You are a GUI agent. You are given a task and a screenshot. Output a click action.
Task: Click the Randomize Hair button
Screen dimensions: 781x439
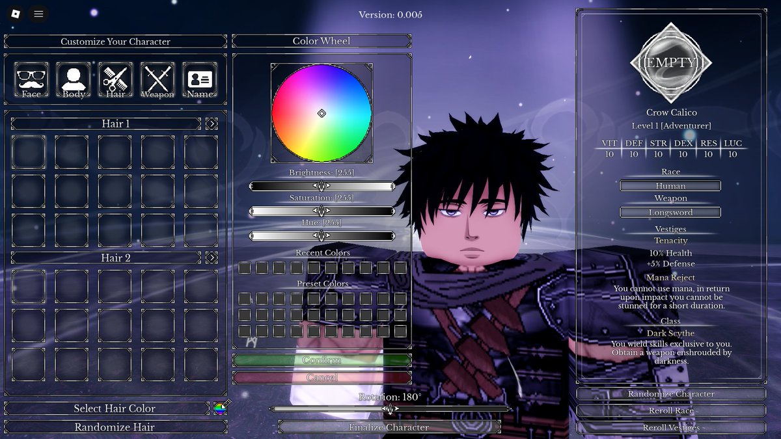click(x=116, y=427)
